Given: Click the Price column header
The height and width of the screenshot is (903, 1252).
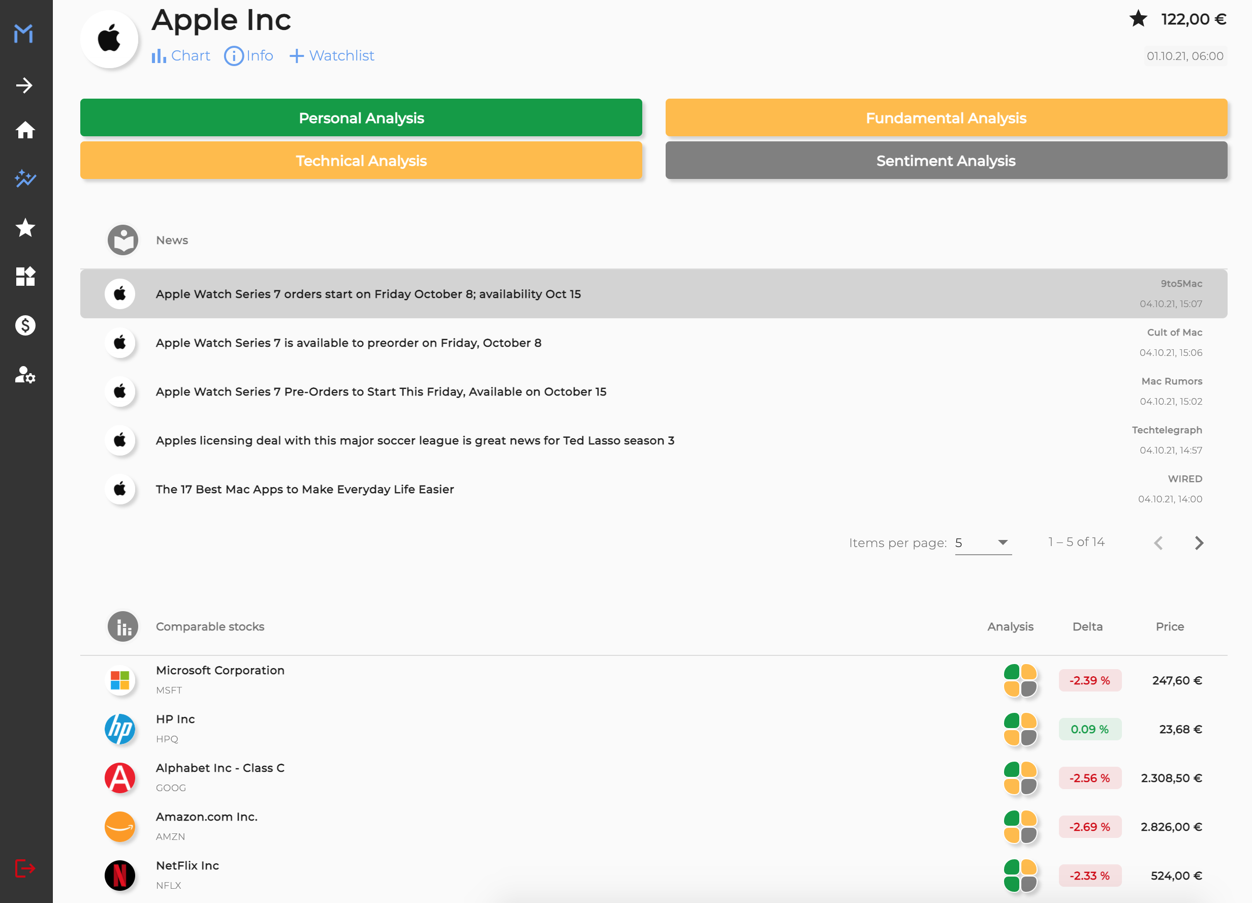Looking at the screenshot, I should pos(1170,626).
